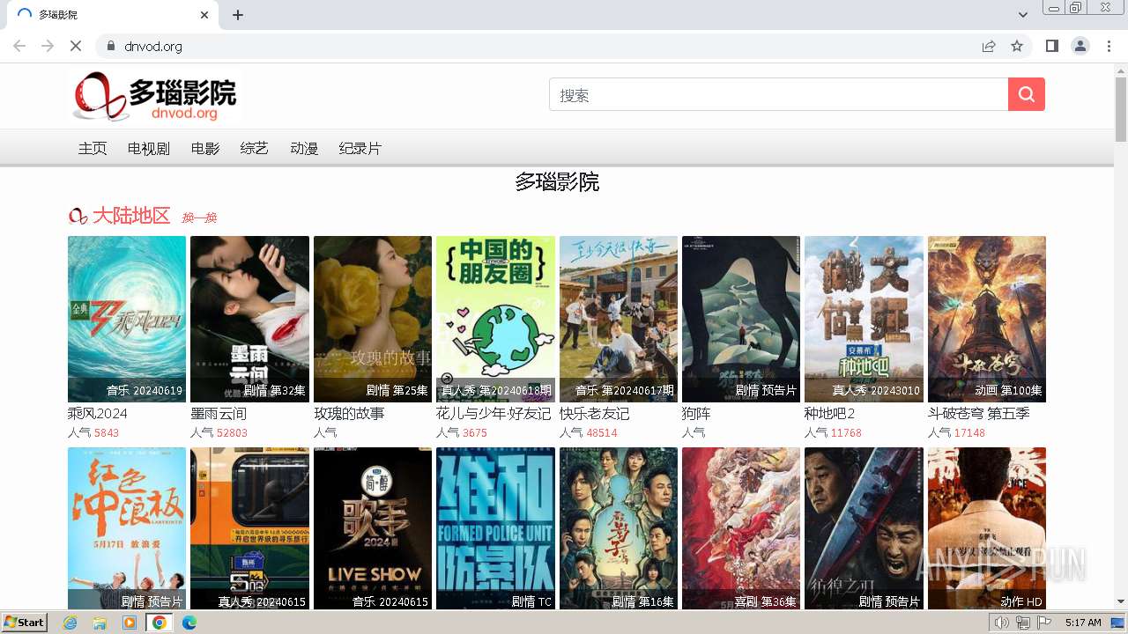Image resolution: width=1128 pixels, height=634 pixels.
Task: Open the 墨雨云间 poster
Action: click(x=249, y=319)
